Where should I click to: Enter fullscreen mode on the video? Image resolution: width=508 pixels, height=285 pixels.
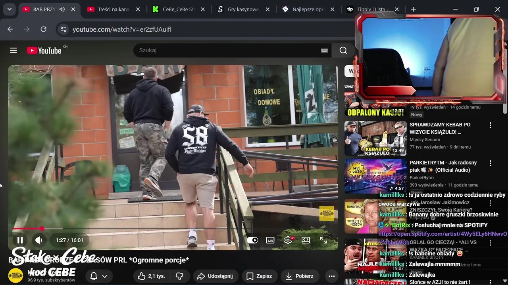[x=323, y=240]
